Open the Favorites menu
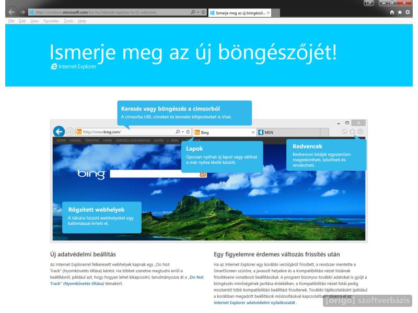 click(x=51, y=21)
